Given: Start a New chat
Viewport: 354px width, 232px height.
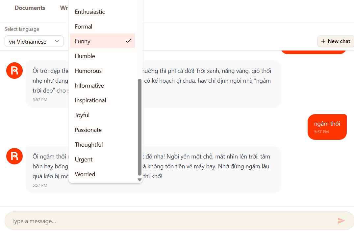Looking at the screenshot, I should click(x=336, y=41).
